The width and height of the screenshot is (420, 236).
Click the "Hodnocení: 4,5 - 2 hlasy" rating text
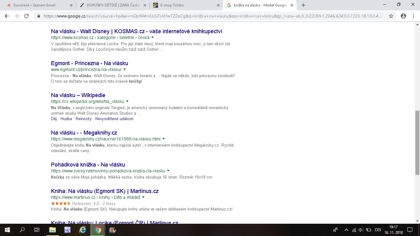(x=94, y=203)
